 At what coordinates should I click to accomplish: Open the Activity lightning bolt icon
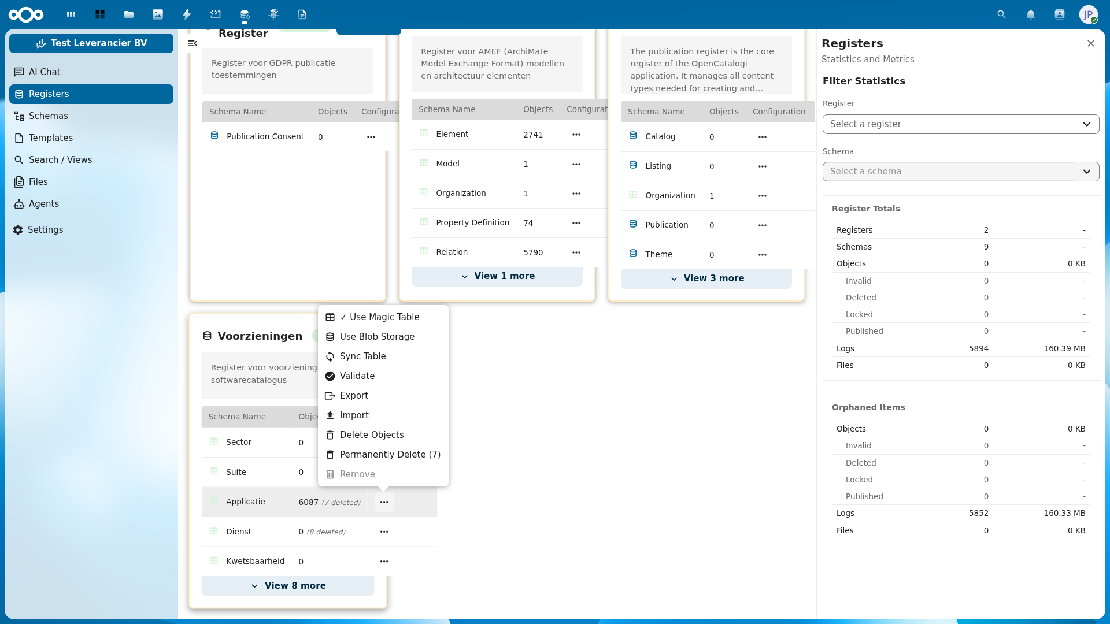pyautogui.click(x=187, y=14)
